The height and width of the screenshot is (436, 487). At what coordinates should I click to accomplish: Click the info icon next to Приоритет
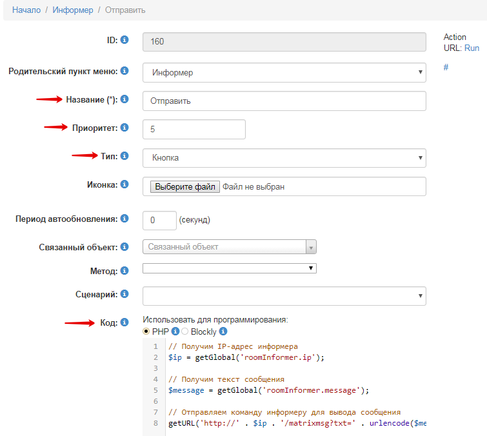pyautogui.click(x=124, y=127)
